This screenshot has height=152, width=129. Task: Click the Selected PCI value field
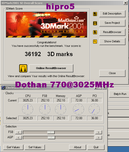click(x=95, y=118)
